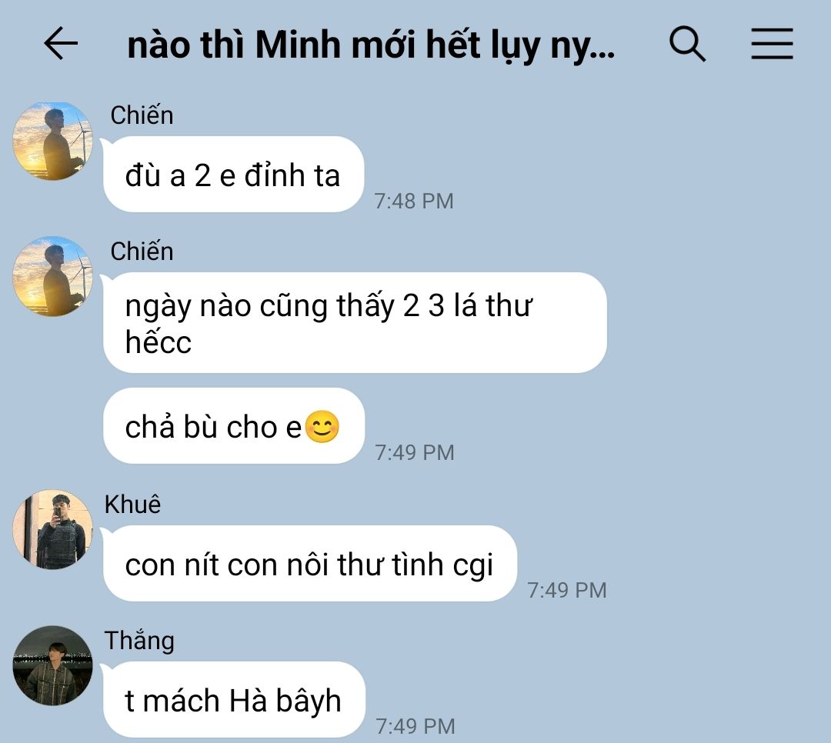Tap first sender name Chiến
Image resolution: width=831 pixels, height=743 pixels.
pos(142,115)
